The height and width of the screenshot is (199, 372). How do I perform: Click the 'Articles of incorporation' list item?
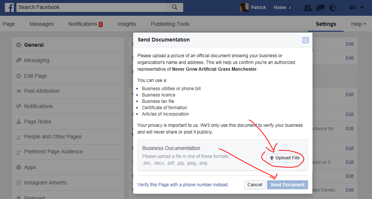pos(165,114)
